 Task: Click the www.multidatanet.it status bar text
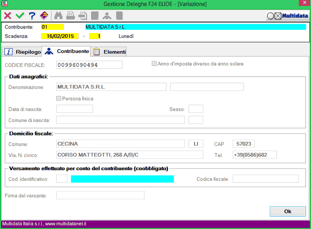click(x=66, y=224)
